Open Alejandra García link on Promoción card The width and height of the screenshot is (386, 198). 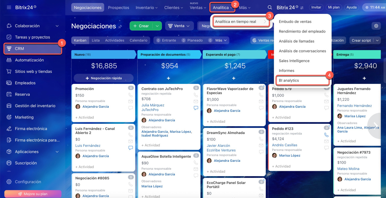tap(96, 107)
